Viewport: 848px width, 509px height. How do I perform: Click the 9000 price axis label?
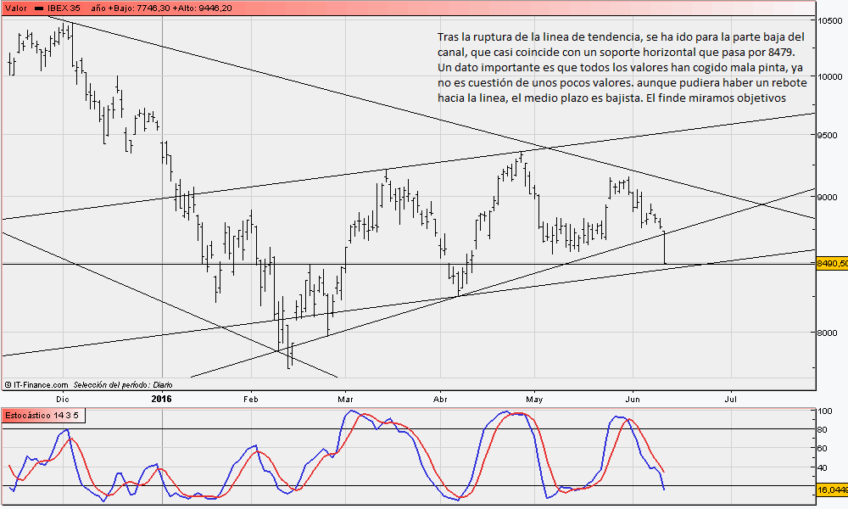pyautogui.click(x=829, y=196)
